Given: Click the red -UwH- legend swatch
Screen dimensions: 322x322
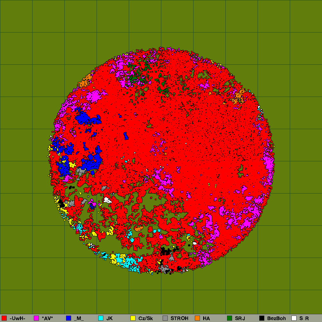Looking at the screenshot, I should 4,318.
